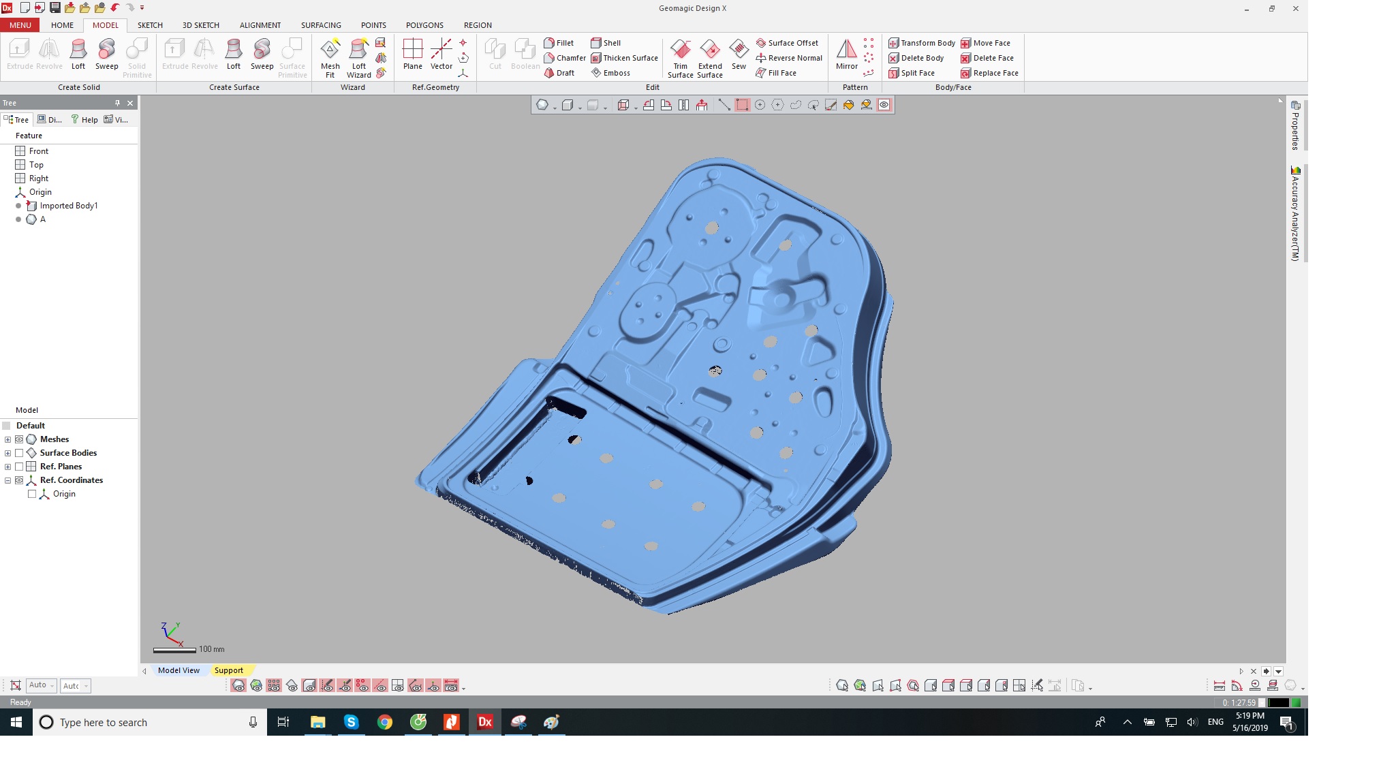The image size is (1396, 767).
Task: Enable the Origin coordinate checkbox
Action: click(x=32, y=494)
